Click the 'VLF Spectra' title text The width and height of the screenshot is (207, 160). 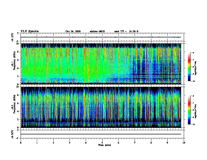pos(30,31)
